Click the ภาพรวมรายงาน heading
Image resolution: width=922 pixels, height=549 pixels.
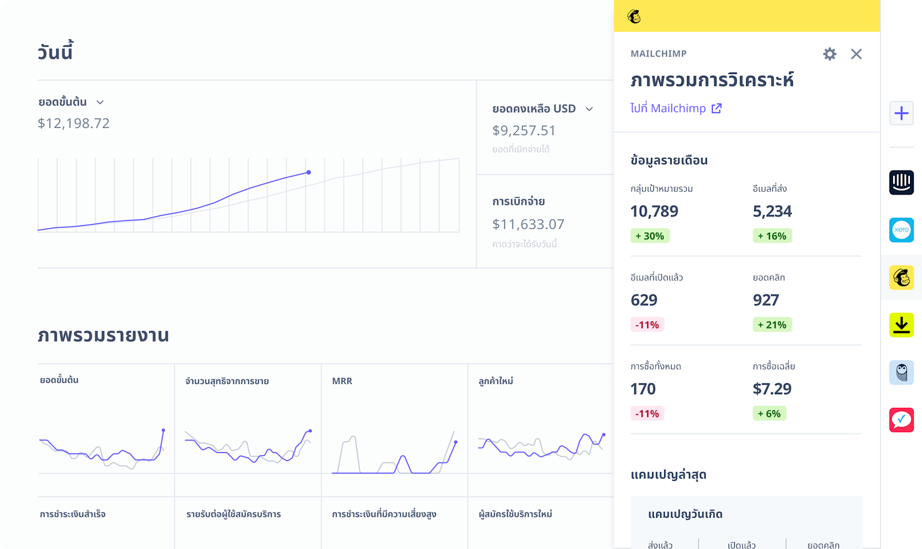(x=104, y=335)
